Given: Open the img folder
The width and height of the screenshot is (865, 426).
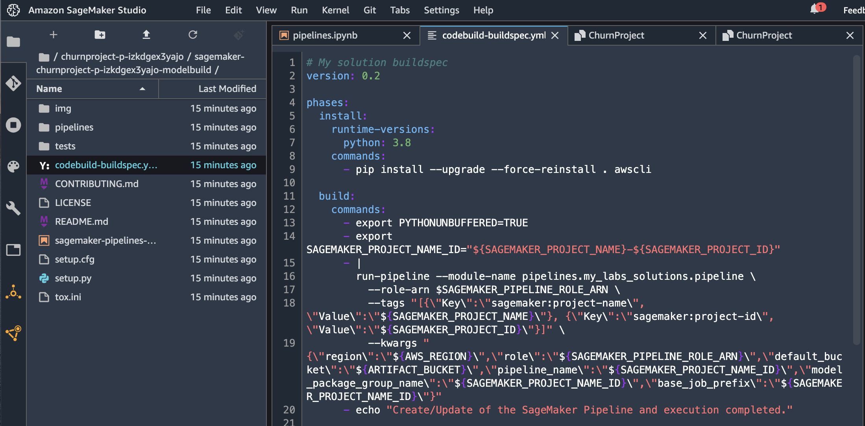Looking at the screenshot, I should pos(146,108).
